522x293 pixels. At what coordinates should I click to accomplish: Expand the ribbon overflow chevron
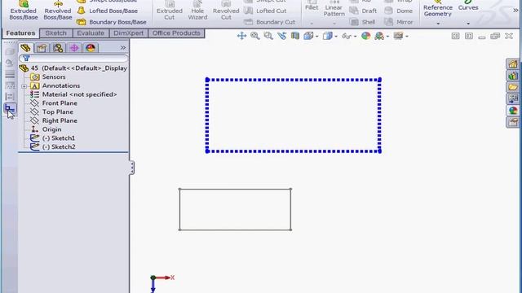(515, 11)
